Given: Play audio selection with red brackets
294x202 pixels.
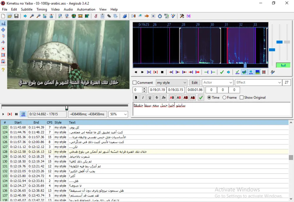Looking at the screenshot, I should [x=156, y=72].
